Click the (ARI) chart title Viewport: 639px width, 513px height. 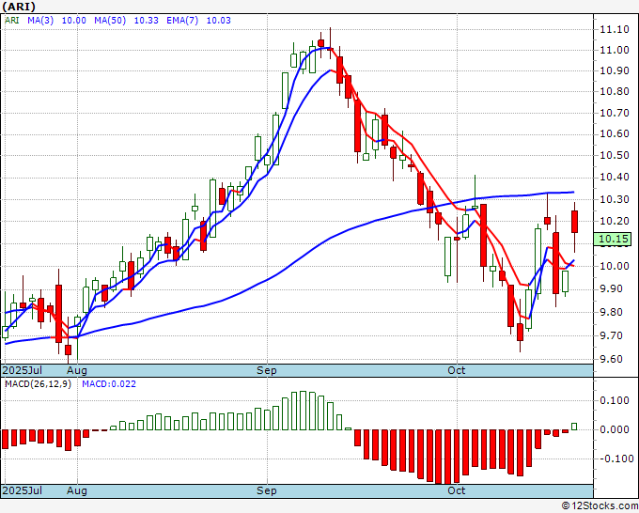19,7
